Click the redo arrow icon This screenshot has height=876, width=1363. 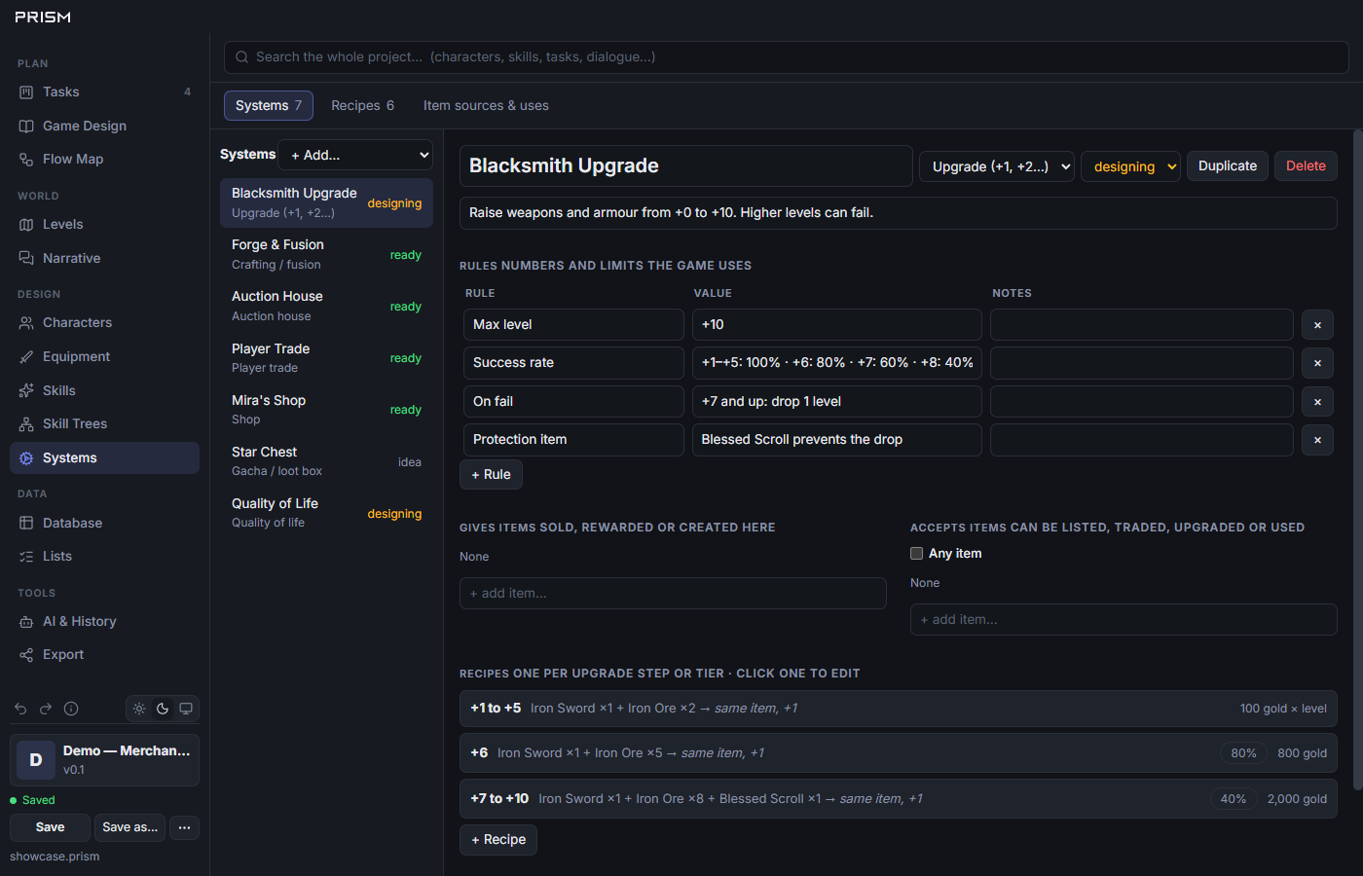click(x=46, y=709)
